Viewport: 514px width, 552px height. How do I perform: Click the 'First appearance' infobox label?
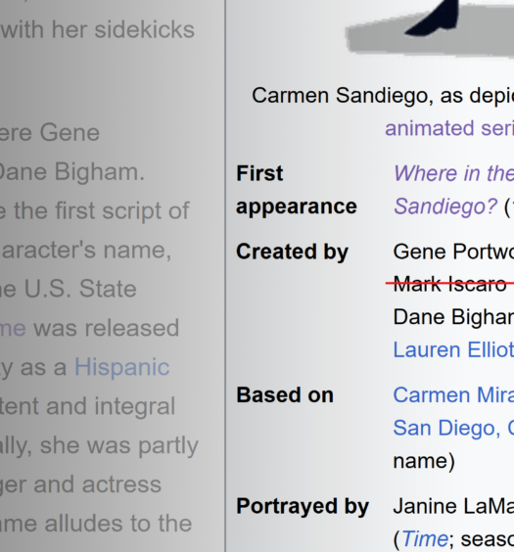(x=297, y=190)
